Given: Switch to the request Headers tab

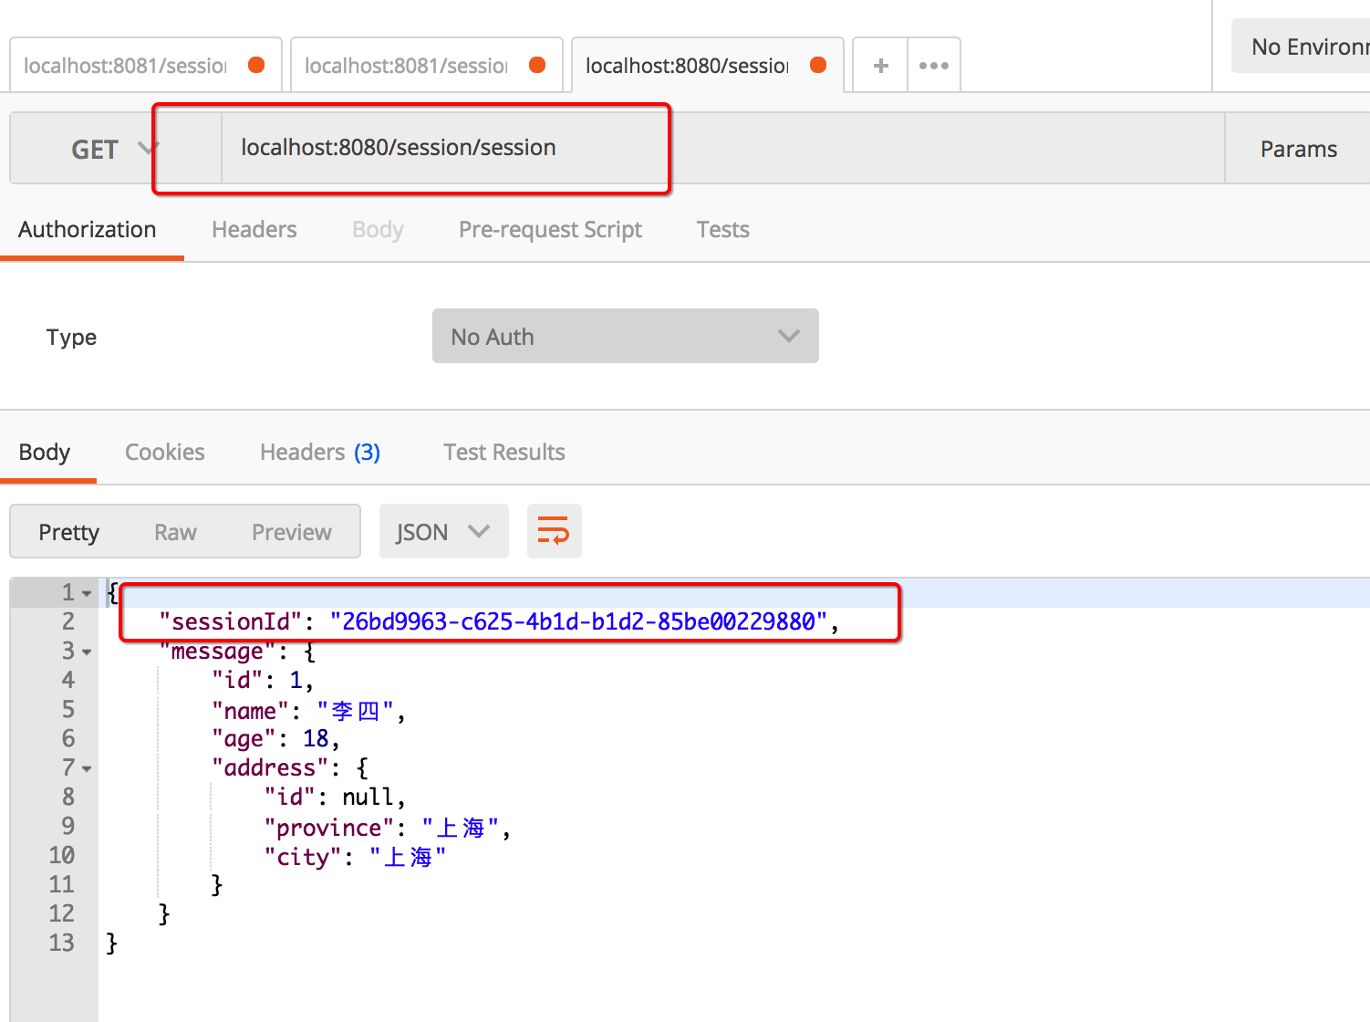Looking at the screenshot, I should click(x=254, y=230).
